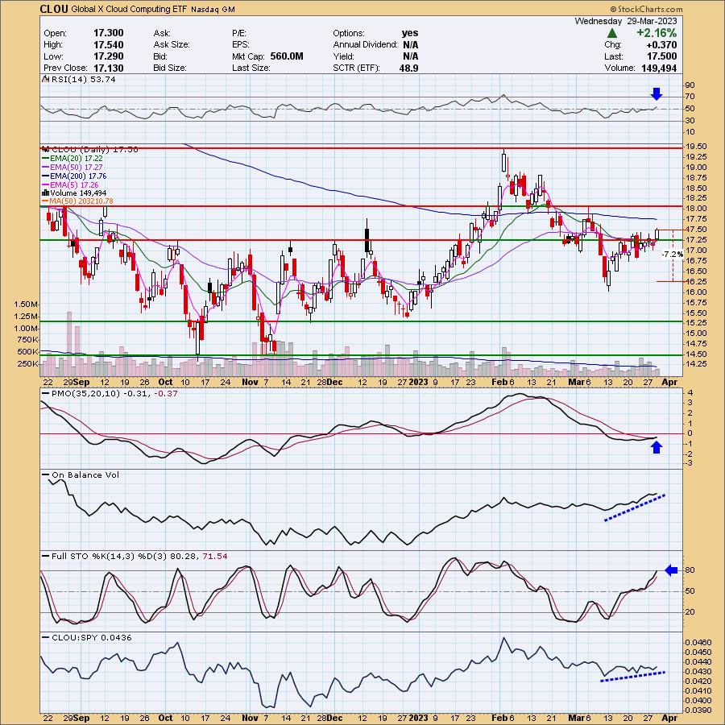The height and width of the screenshot is (725, 725).
Task: Click the 'Ask Size:' label
Action: (172, 45)
